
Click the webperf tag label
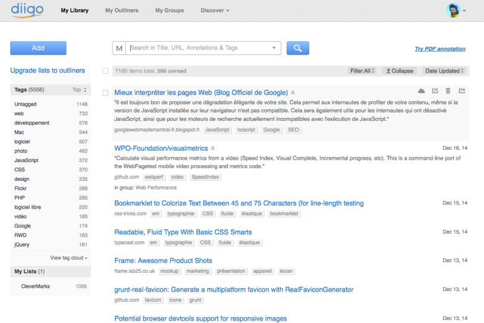point(154,177)
